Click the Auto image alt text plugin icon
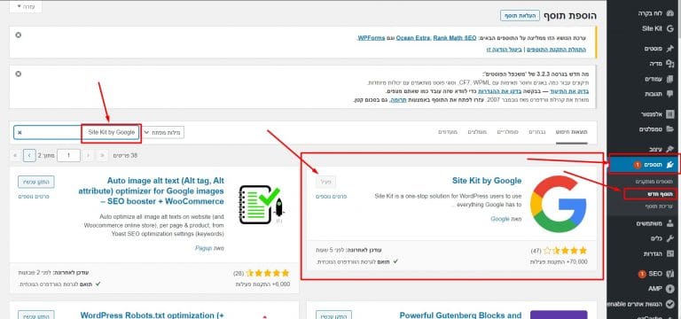Viewport: 681px width, 319px height. tap(260, 205)
